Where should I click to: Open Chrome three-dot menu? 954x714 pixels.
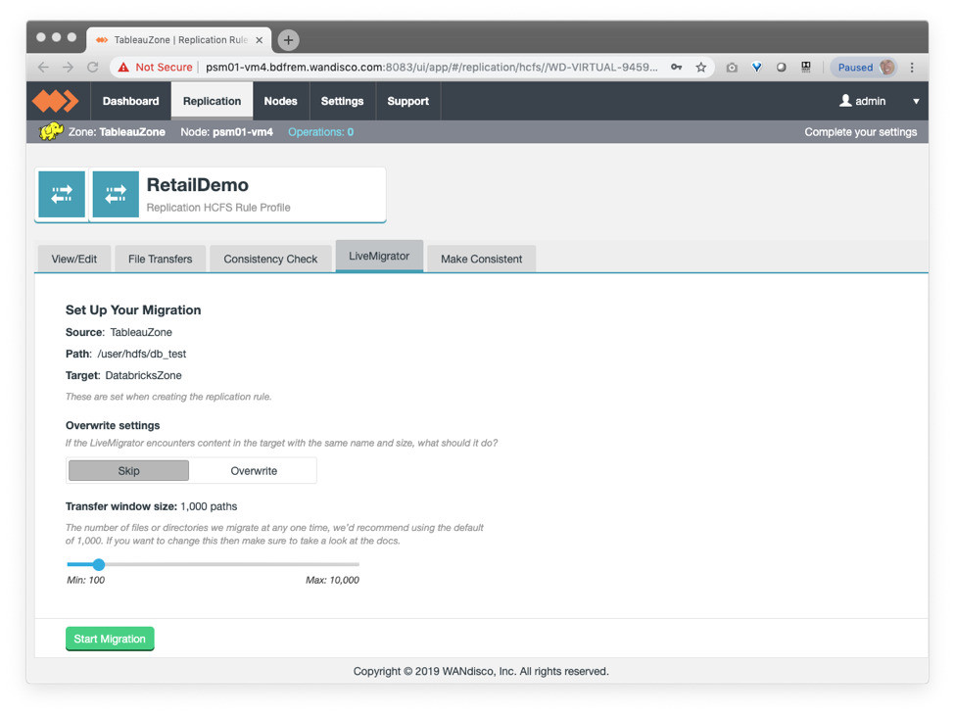click(x=912, y=68)
